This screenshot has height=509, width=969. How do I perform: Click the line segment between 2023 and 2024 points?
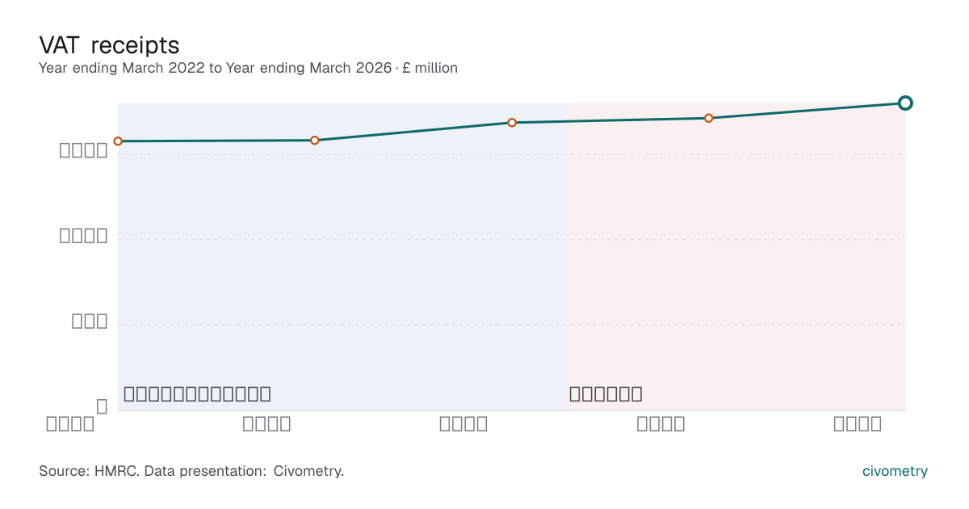[413, 132]
